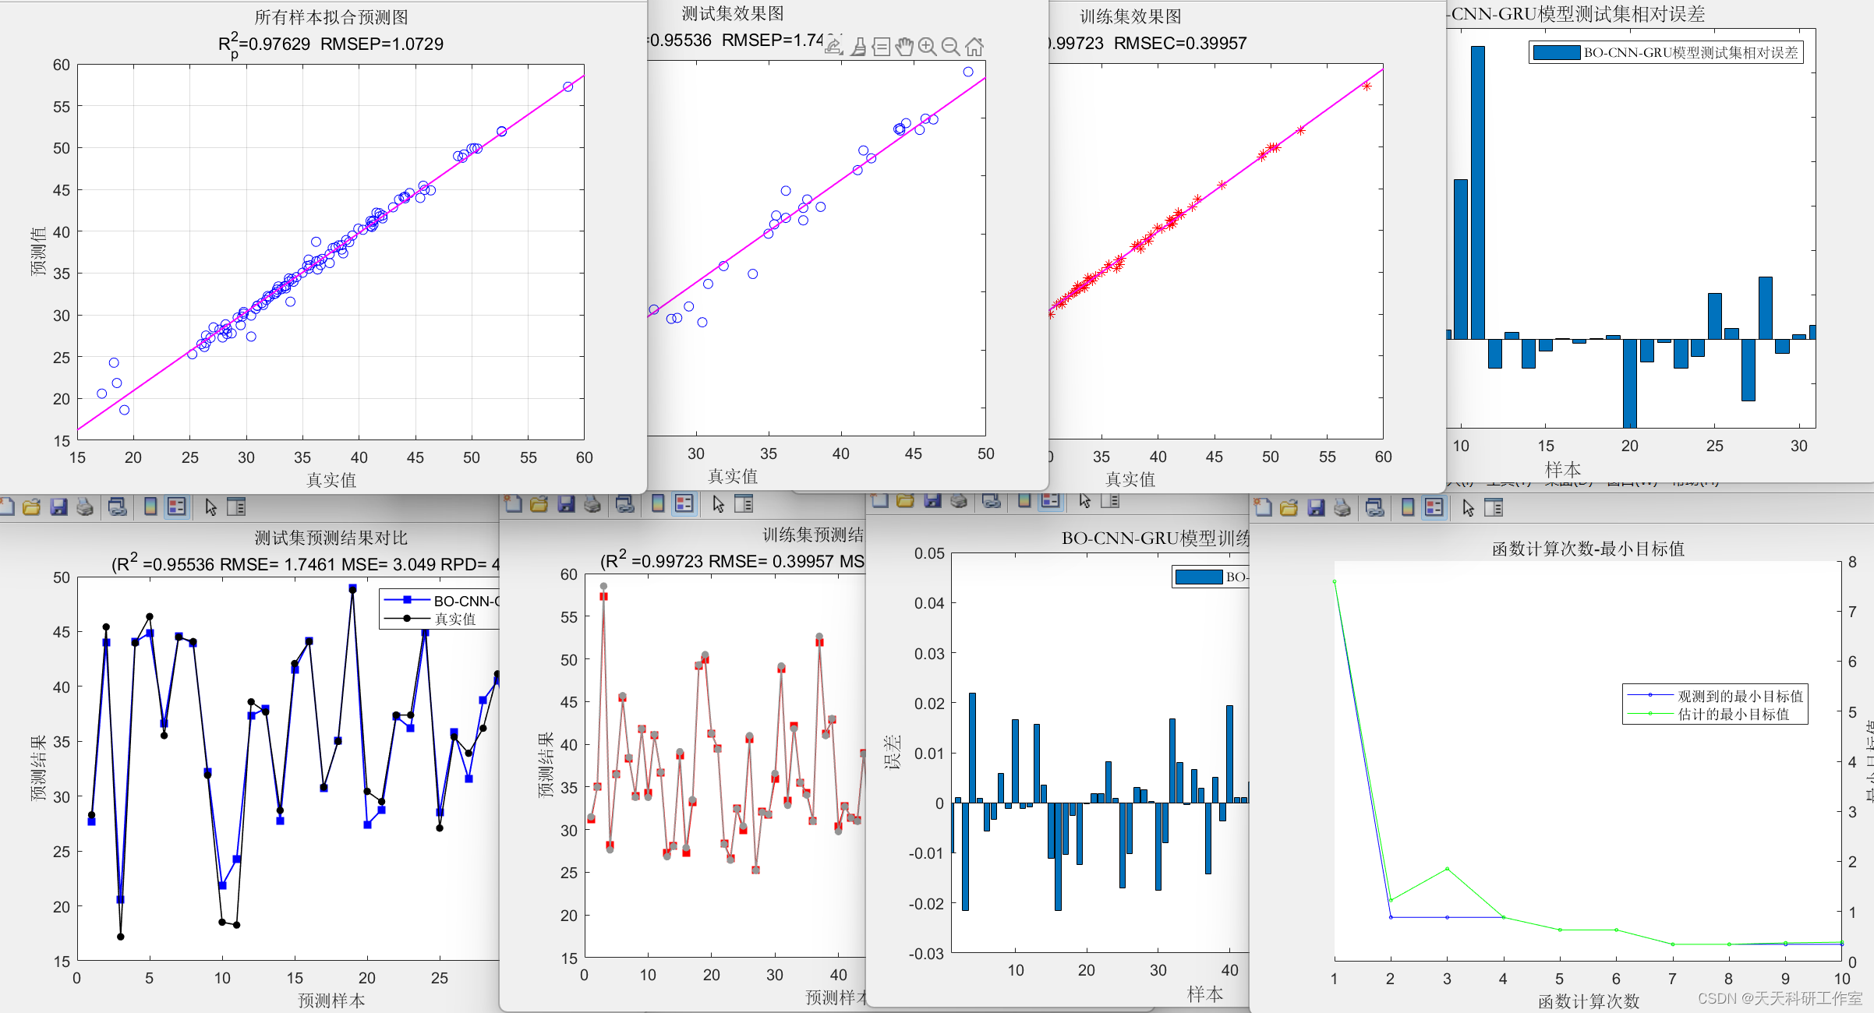
Task: Create new figure from 函数计算次数 toolbar
Action: 1264,508
